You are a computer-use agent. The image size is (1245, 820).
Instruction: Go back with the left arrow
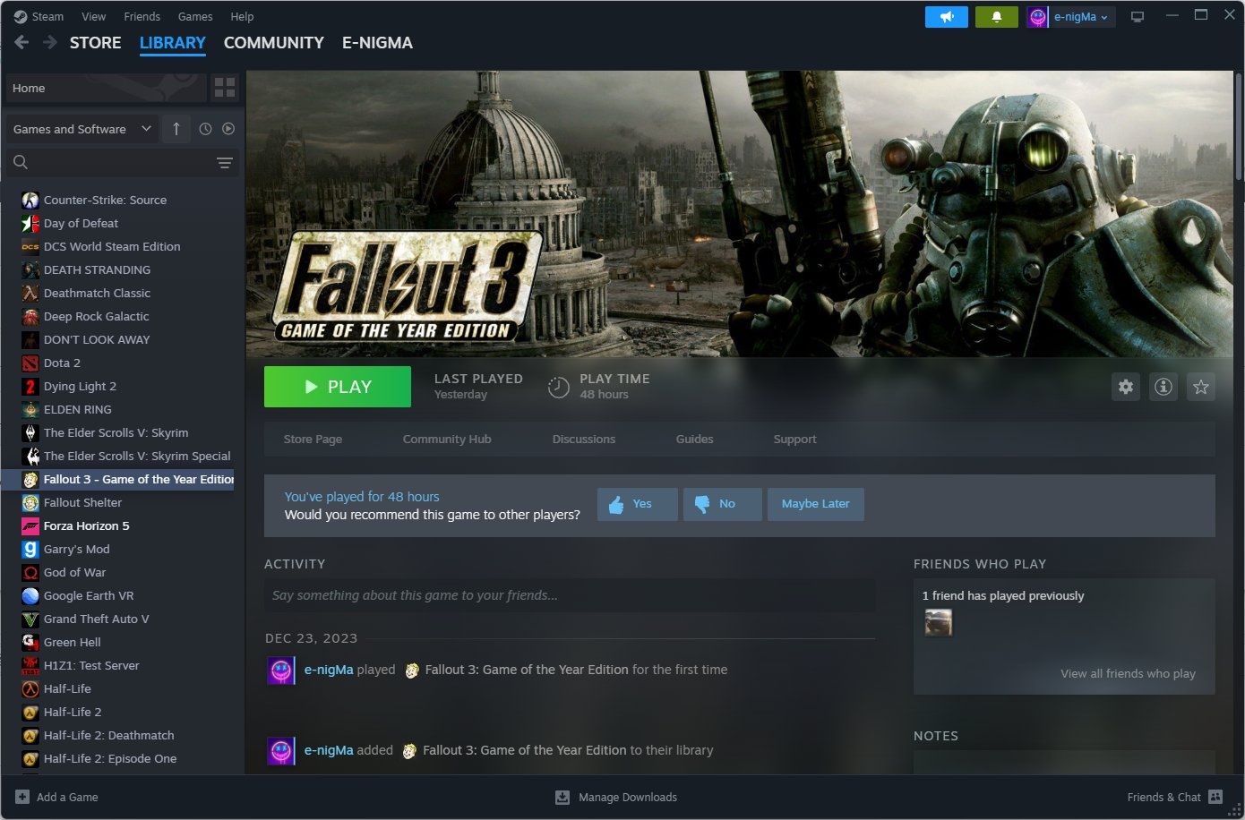[21, 42]
